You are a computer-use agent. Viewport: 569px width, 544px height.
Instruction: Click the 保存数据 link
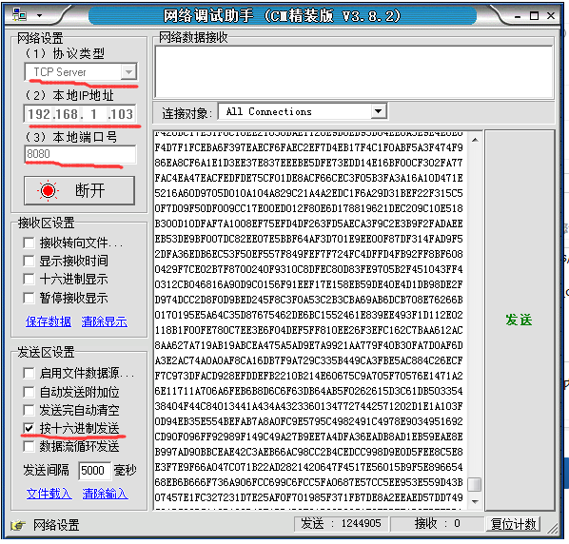click(x=49, y=321)
